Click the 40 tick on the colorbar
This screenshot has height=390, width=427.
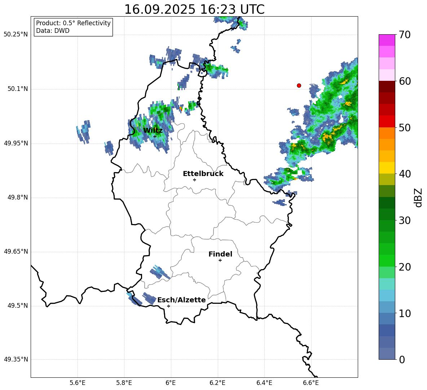(x=404, y=174)
